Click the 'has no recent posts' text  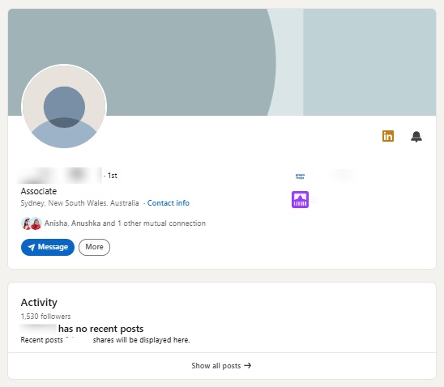pyautogui.click(x=100, y=329)
